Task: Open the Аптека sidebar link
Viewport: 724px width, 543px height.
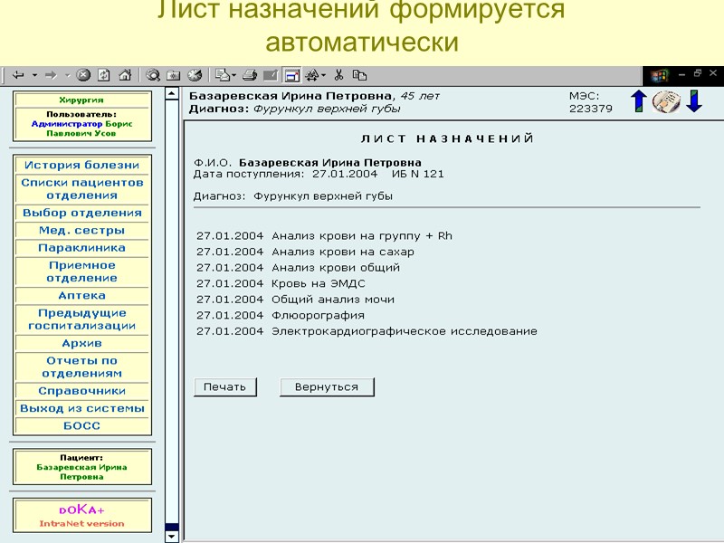Action: pos(82,296)
